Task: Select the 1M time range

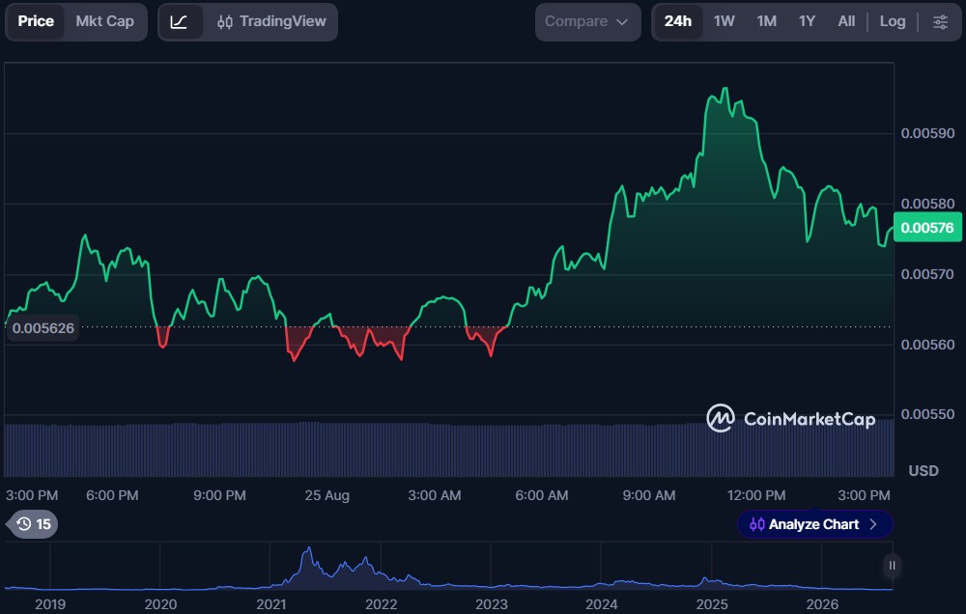Action: pyautogui.click(x=766, y=21)
